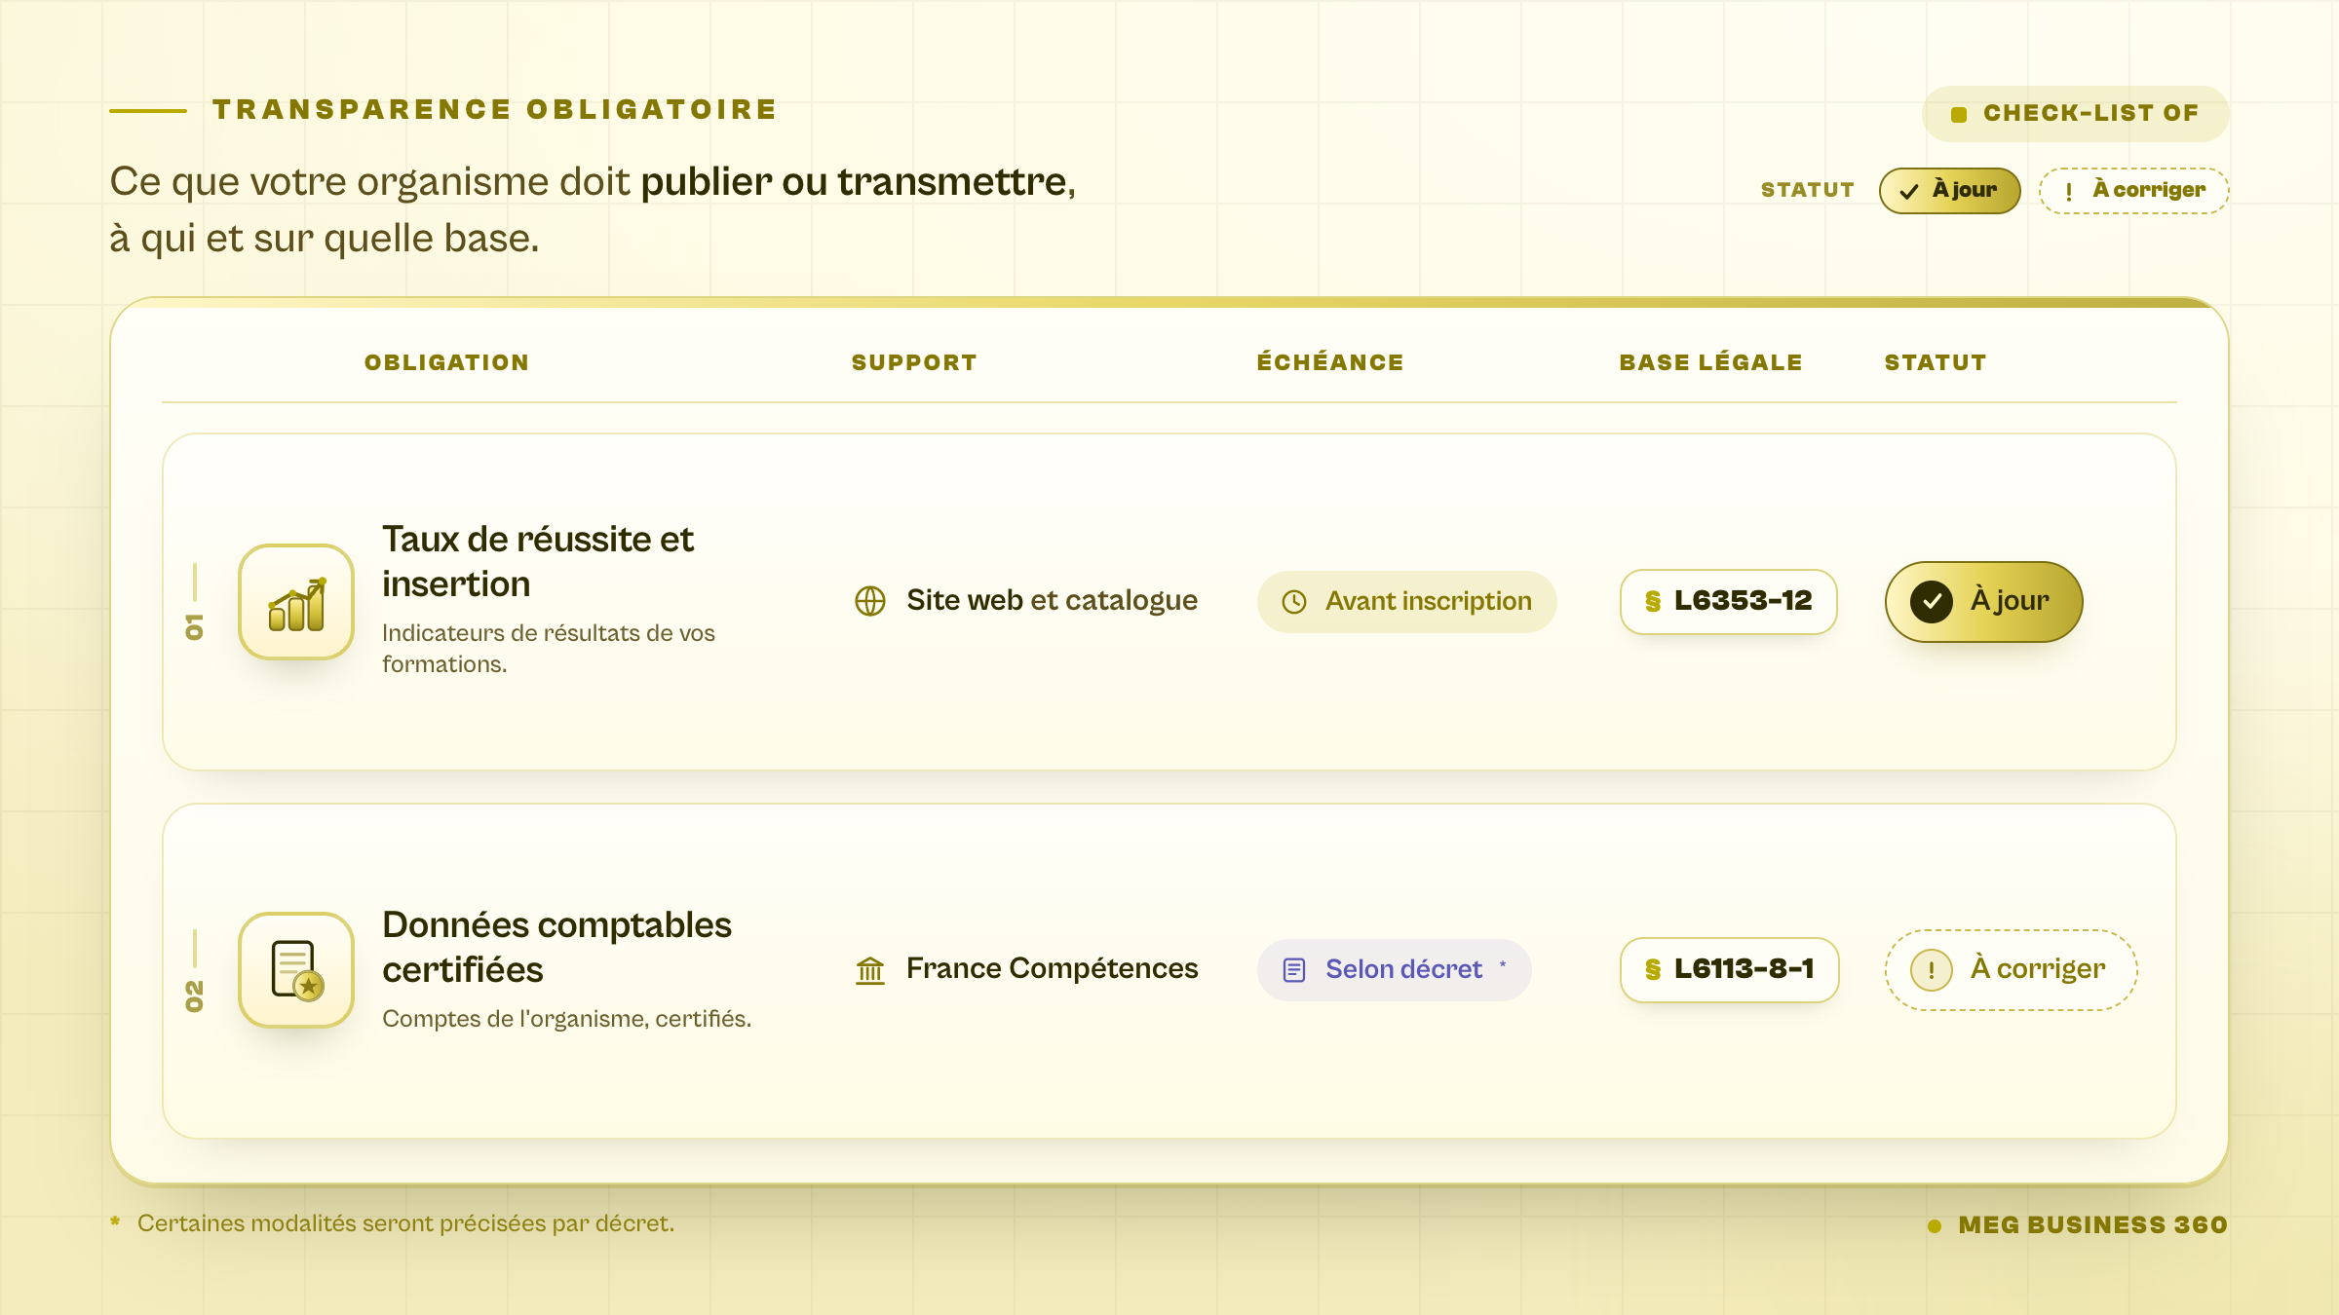This screenshot has width=2339, height=1315.
Task: Click the section sign icon in L6353-12
Action: pyautogui.click(x=1653, y=602)
